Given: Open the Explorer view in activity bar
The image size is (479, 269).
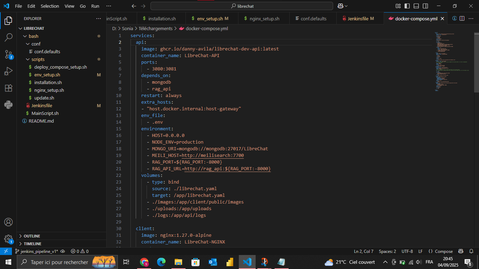Looking at the screenshot, I should [8, 21].
